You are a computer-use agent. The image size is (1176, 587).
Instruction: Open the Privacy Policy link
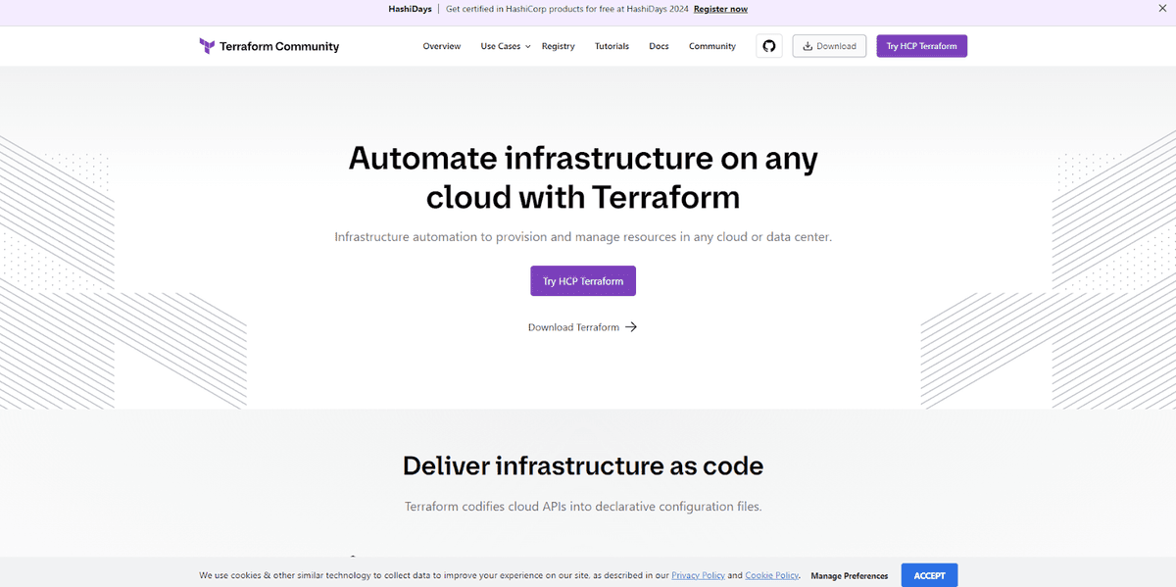[699, 575]
